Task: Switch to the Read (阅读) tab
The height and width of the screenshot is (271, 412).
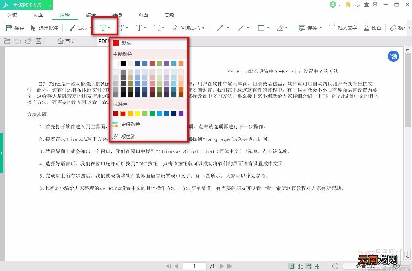Action: [12, 15]
